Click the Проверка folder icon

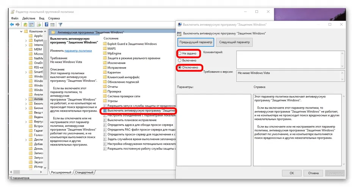point(105,91)
